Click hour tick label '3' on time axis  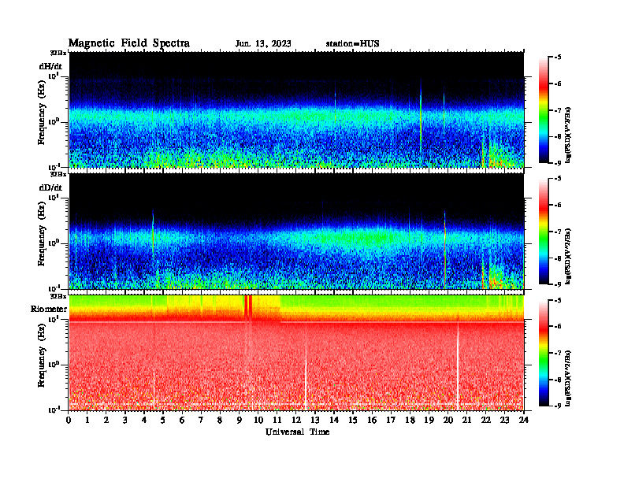click(x=125, y=420)
